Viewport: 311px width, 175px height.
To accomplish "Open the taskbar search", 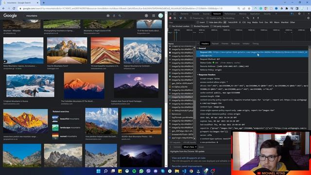I will 105,171.
